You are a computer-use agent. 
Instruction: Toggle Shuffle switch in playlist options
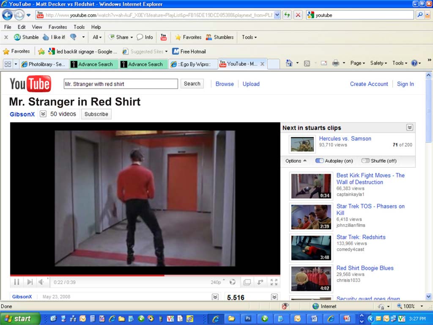[365, 161]
